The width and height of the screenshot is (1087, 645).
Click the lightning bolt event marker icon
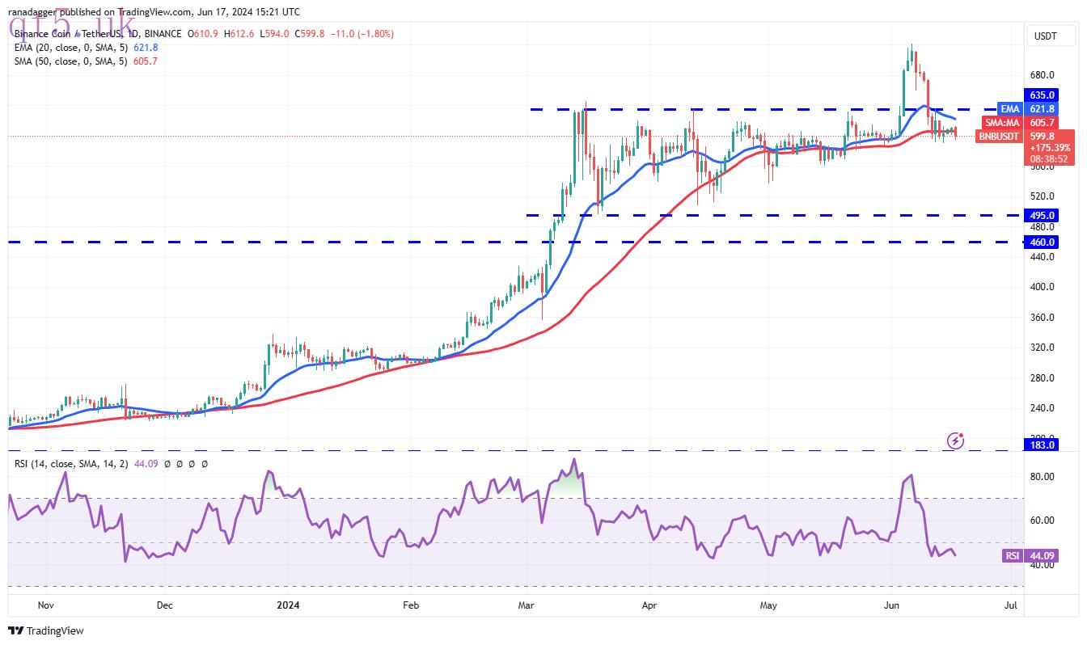(955, 441)
